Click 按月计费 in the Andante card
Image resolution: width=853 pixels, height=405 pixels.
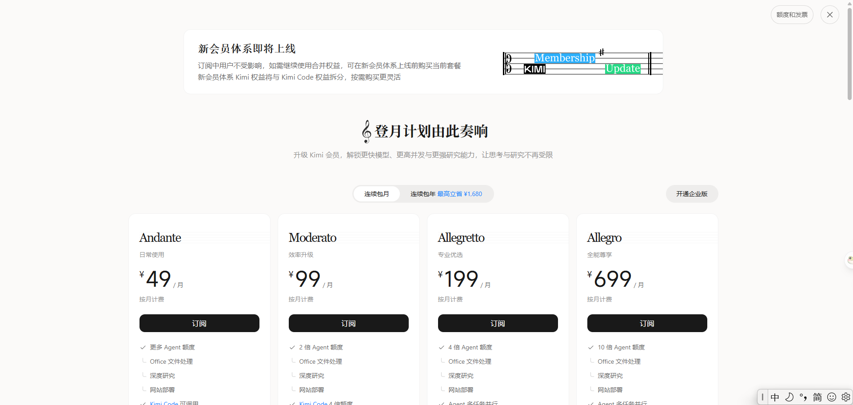152,299
